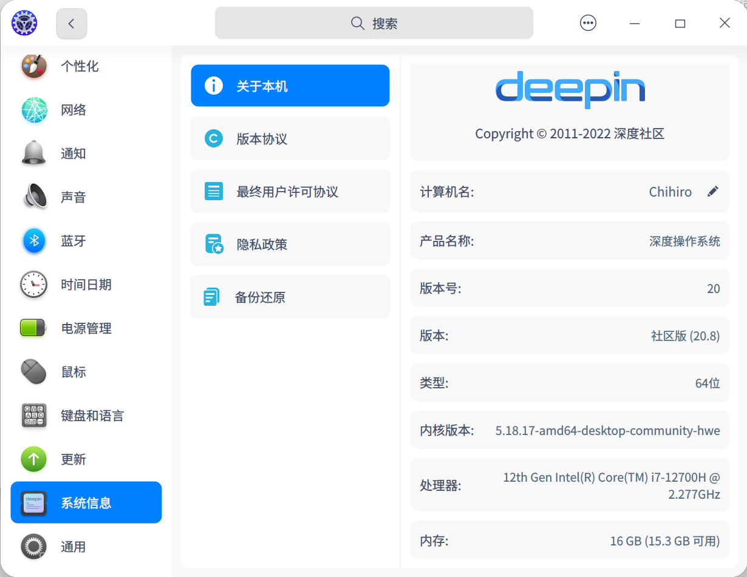Image resolution: width=747 pixels, height=577 pixels.
Task: Open 电源管理 (Power) battery icon
Action: [x=33, y=328]
